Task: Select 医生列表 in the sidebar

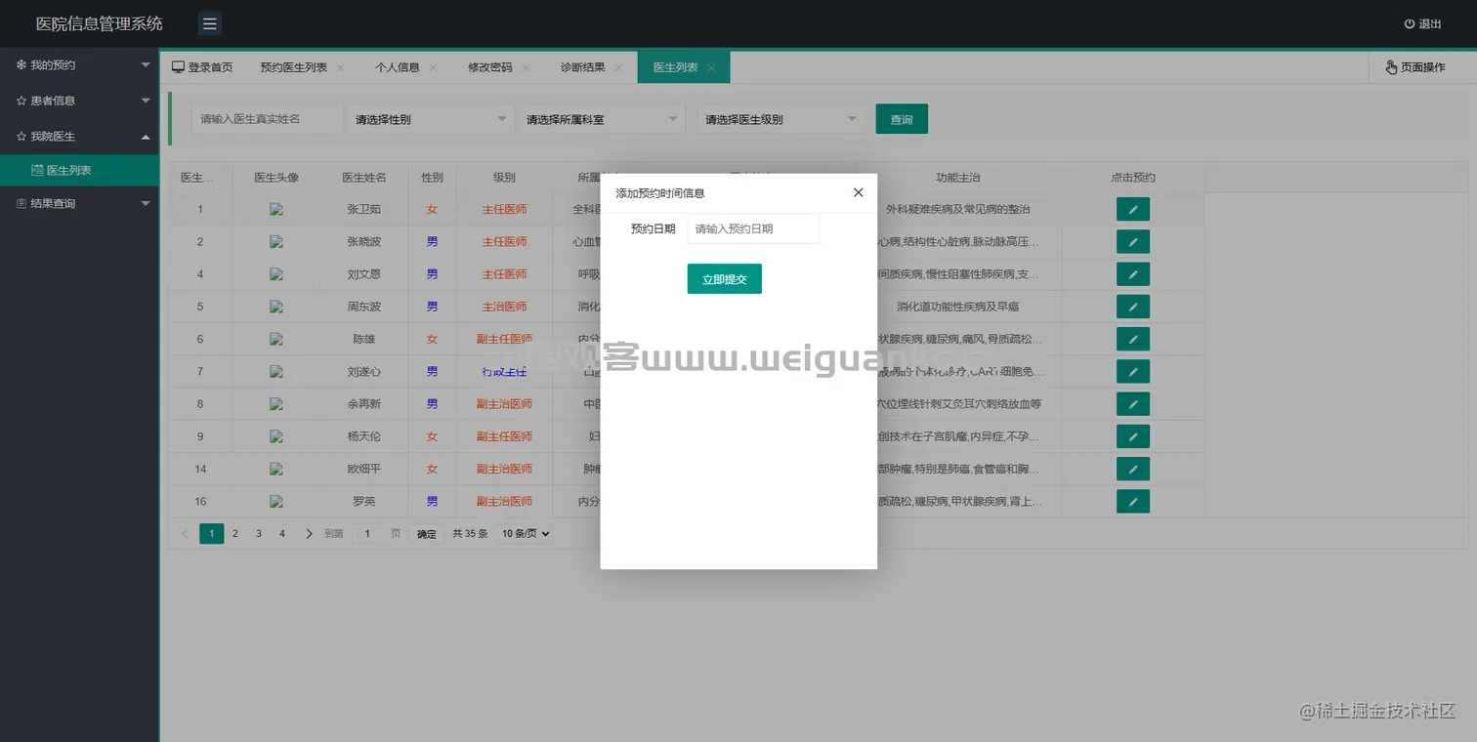Action: click(x=79, y=170)
